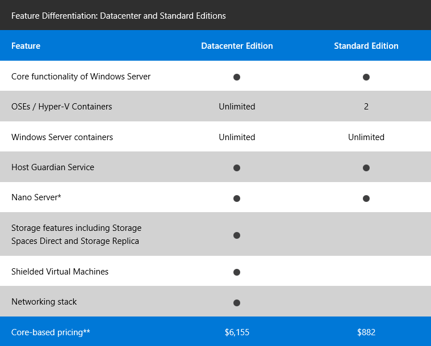Viewport: 431px width, 346px height.
Task: Click the 'Feature' column header
Action: [26, 46]
